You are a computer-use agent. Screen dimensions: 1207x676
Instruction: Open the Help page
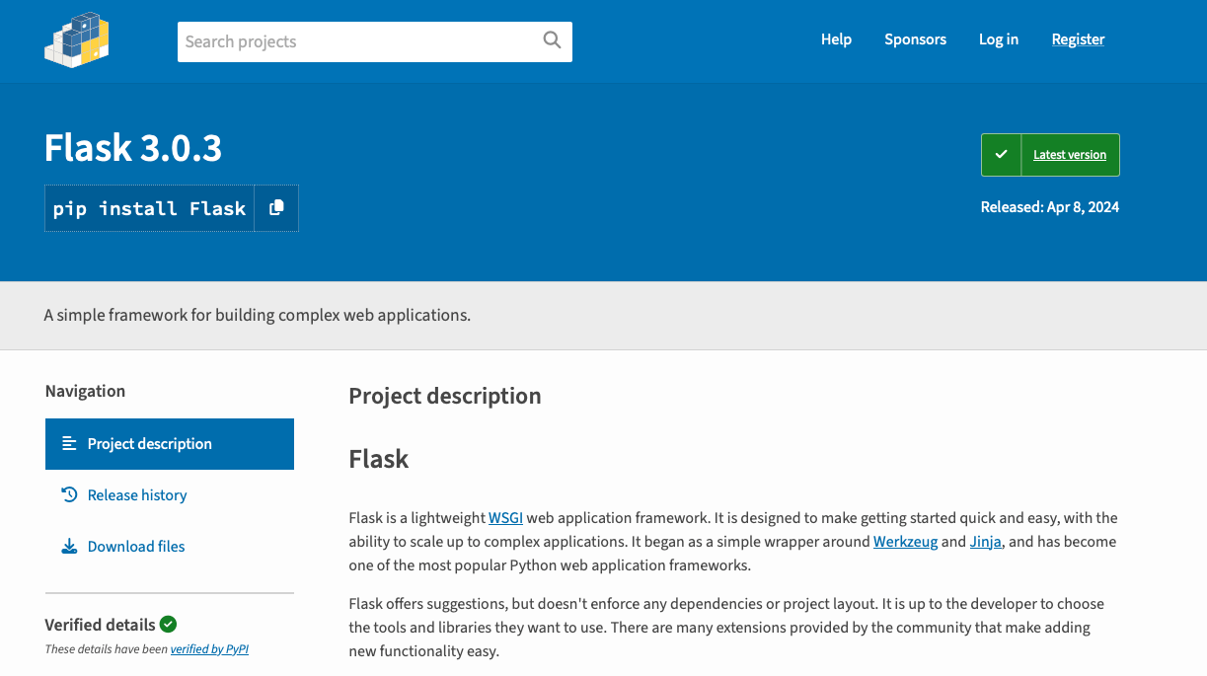point(836,39)
